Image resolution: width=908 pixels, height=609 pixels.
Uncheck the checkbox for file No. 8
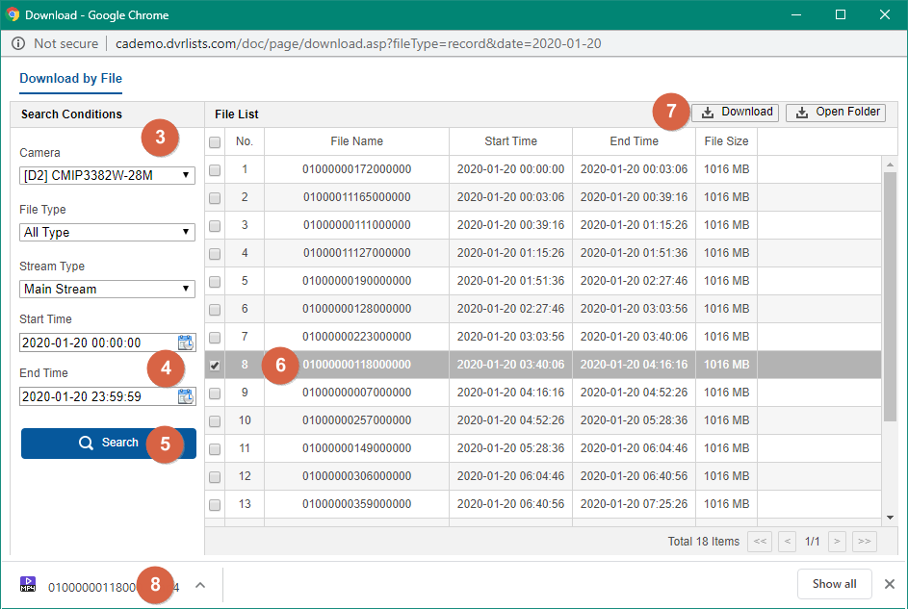click(215, 365)
